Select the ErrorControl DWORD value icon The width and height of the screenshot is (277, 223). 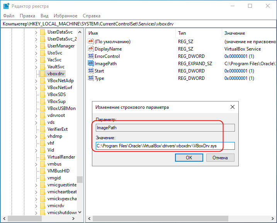point(91,56)
